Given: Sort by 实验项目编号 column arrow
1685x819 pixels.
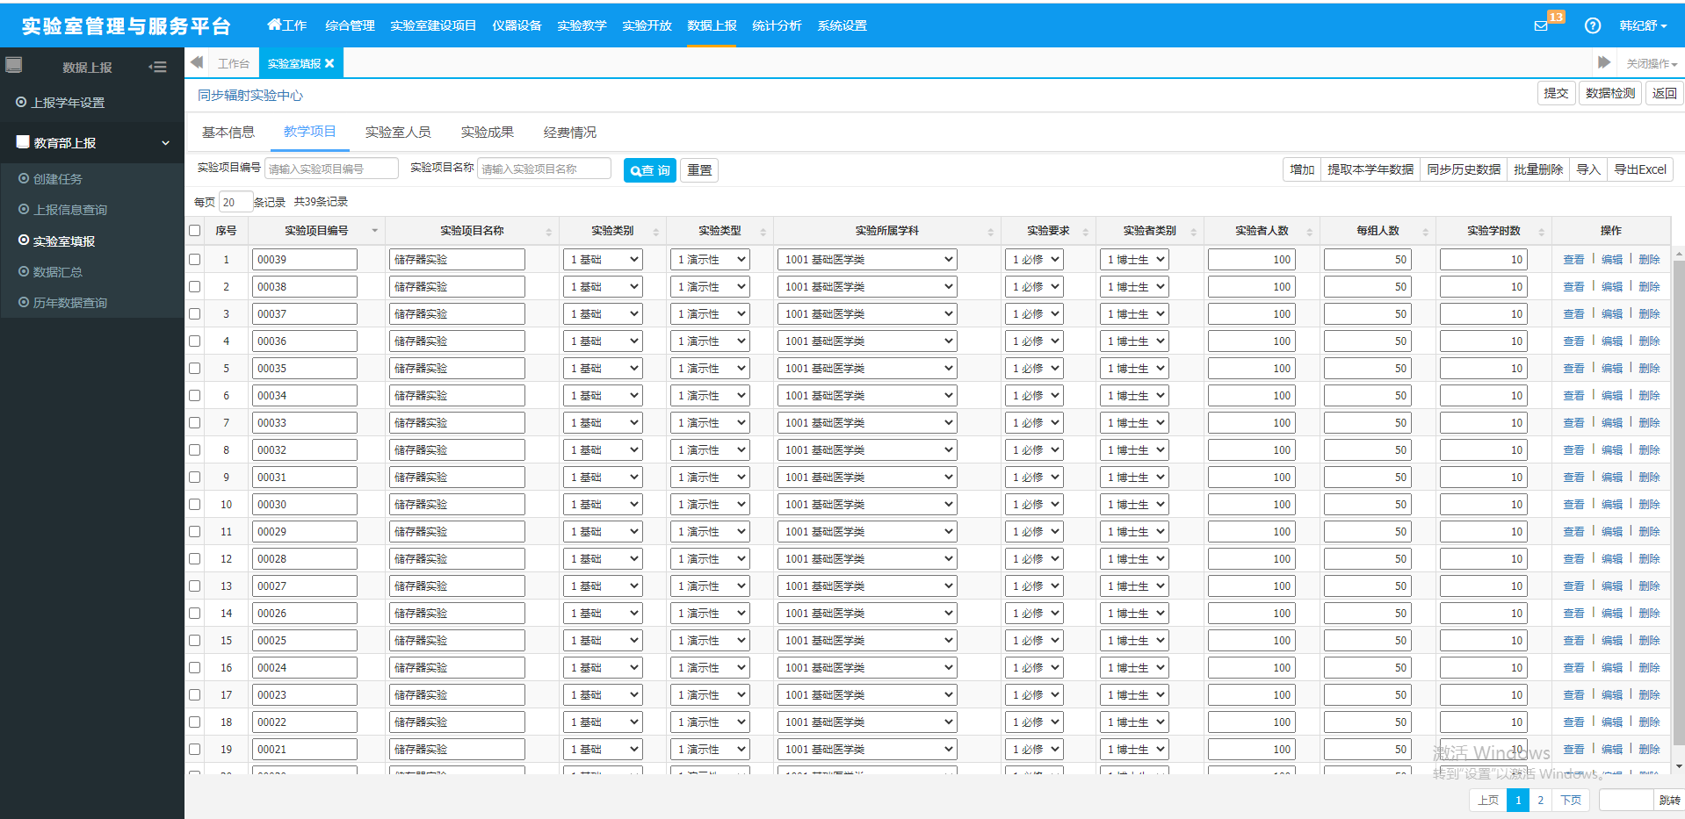Looking at the screenshot, I should tap(375, 231).
